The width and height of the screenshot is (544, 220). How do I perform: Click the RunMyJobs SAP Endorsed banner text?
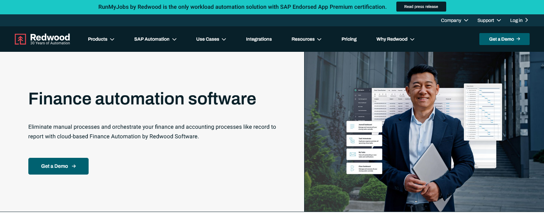point(242,7)
